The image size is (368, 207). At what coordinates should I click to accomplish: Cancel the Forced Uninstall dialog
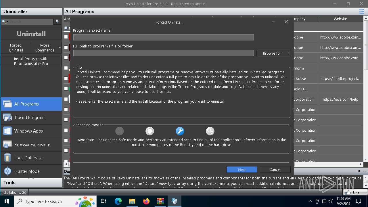point(275,170)
